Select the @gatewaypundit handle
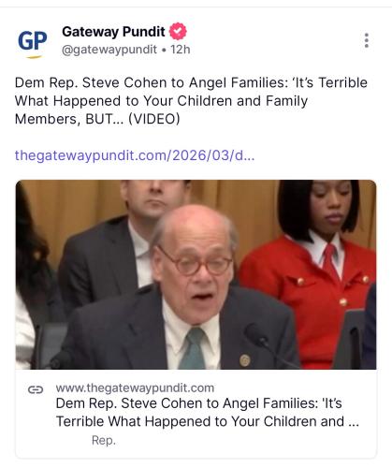The image size is (392, 468). pos(109,50)
